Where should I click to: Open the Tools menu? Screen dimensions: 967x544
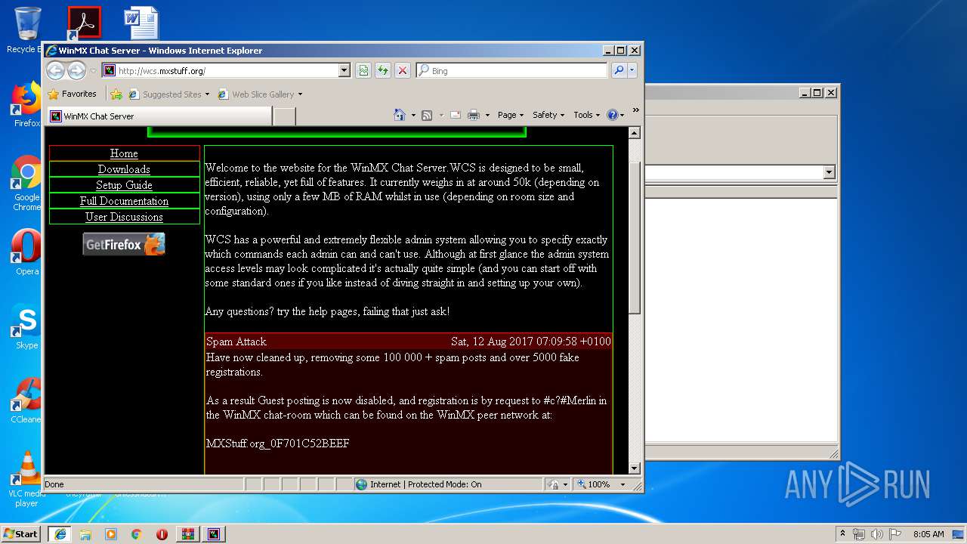587,115
